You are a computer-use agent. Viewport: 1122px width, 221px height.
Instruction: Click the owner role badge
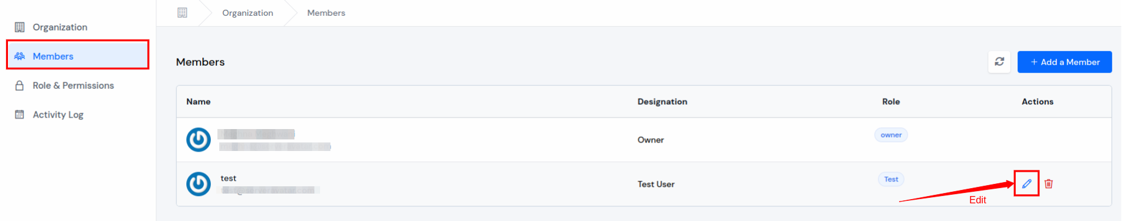pos(891,135)
